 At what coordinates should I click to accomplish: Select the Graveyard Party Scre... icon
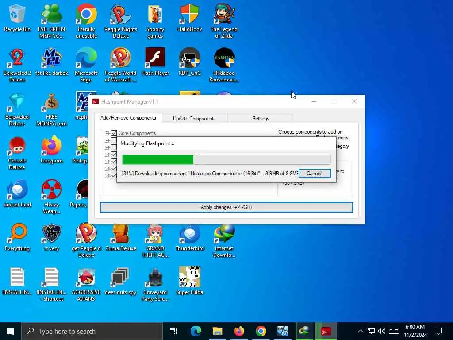coord(155,285)
